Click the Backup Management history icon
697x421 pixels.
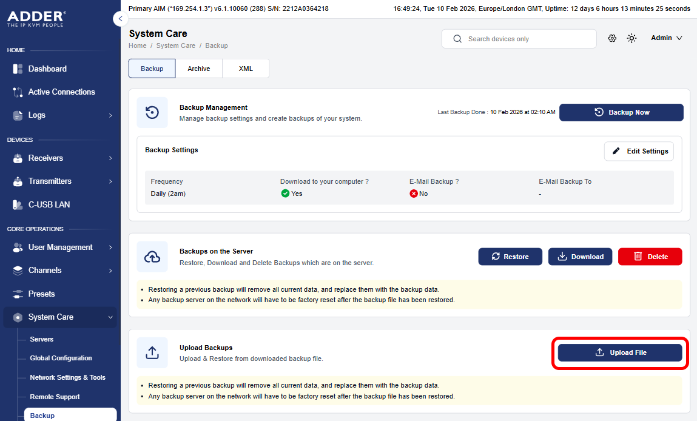[x=152, y=112]
